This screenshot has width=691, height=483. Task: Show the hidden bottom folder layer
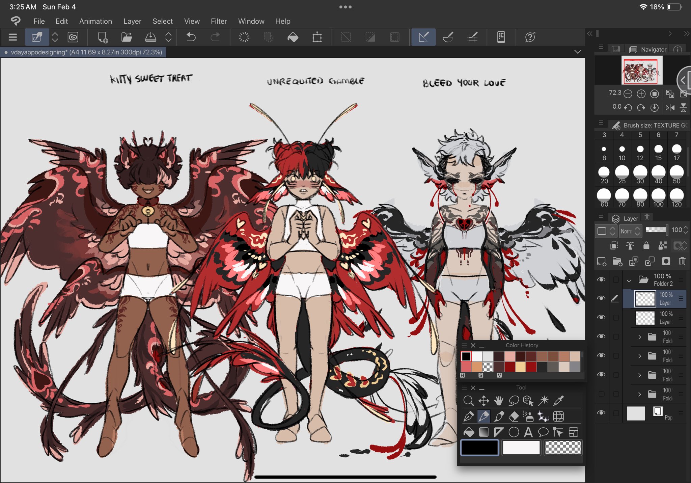point(602,394)
